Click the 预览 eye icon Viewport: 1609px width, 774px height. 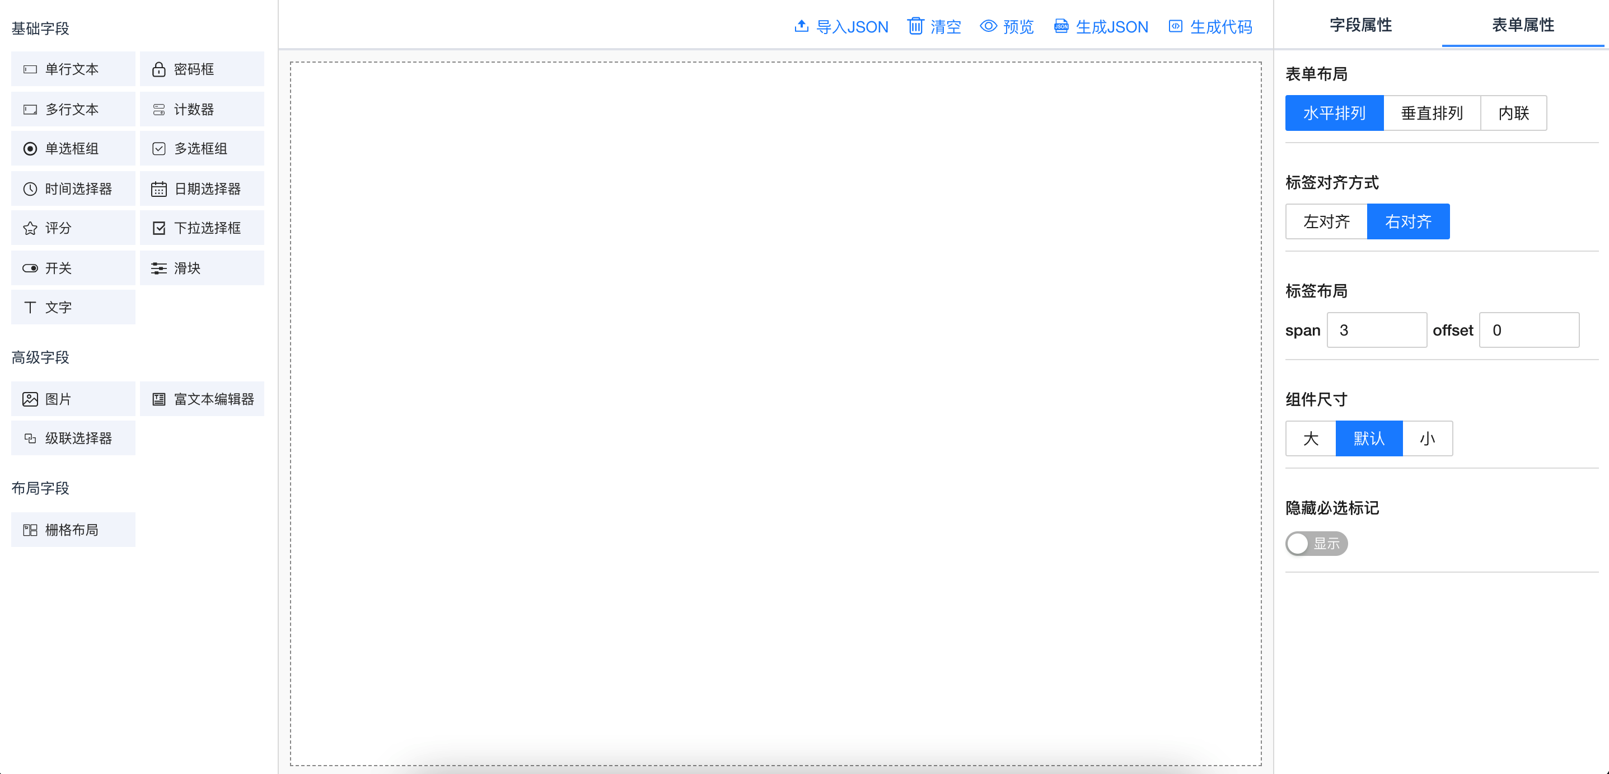tap(988, 26)
